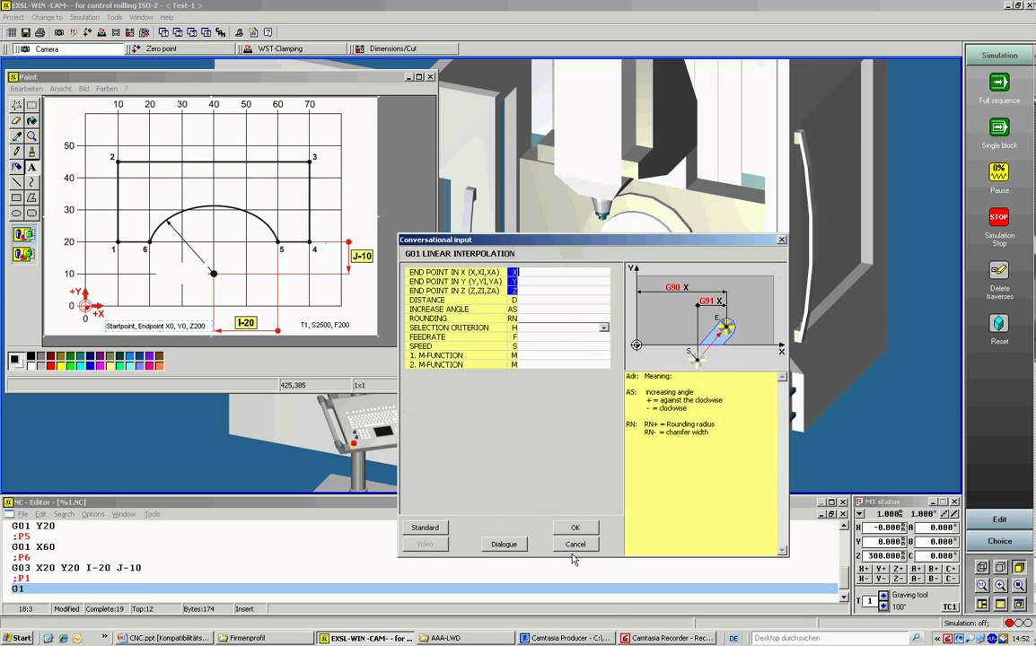
Task: Click the Z- jog button
Action: click(x=899, y=579)
